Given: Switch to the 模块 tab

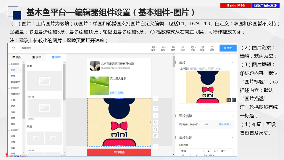Looking at the screenshot, I should pos(37,57).
